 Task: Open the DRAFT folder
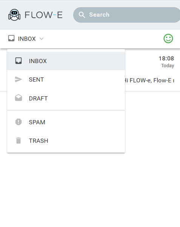[x=66, y=99]
